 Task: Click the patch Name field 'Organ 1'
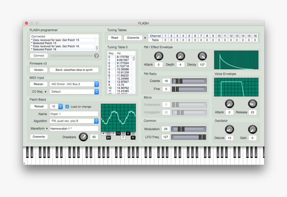point(74,114)
